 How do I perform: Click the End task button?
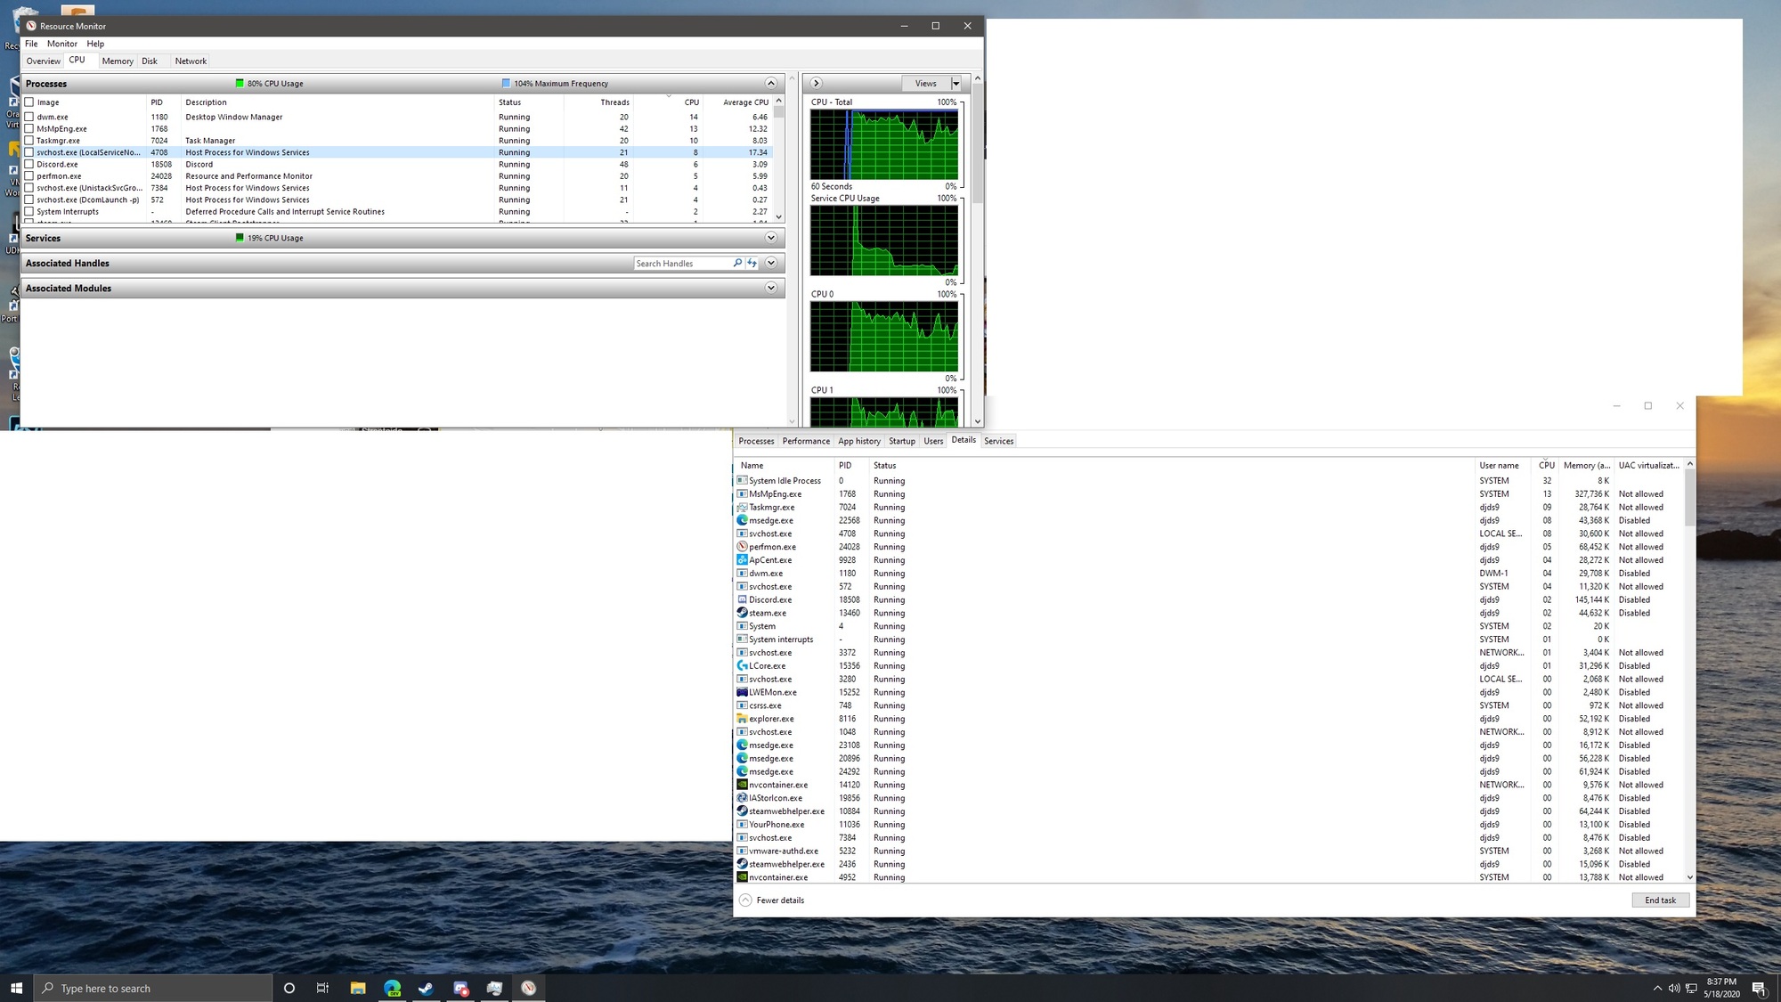click(x=1660, y=900)
